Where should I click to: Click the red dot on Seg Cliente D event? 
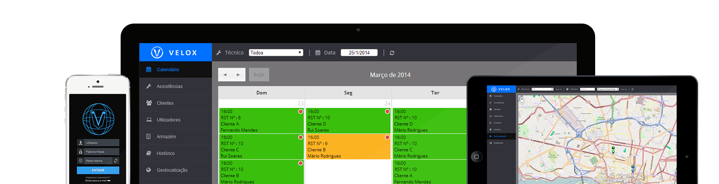click(x=387, y=111)
